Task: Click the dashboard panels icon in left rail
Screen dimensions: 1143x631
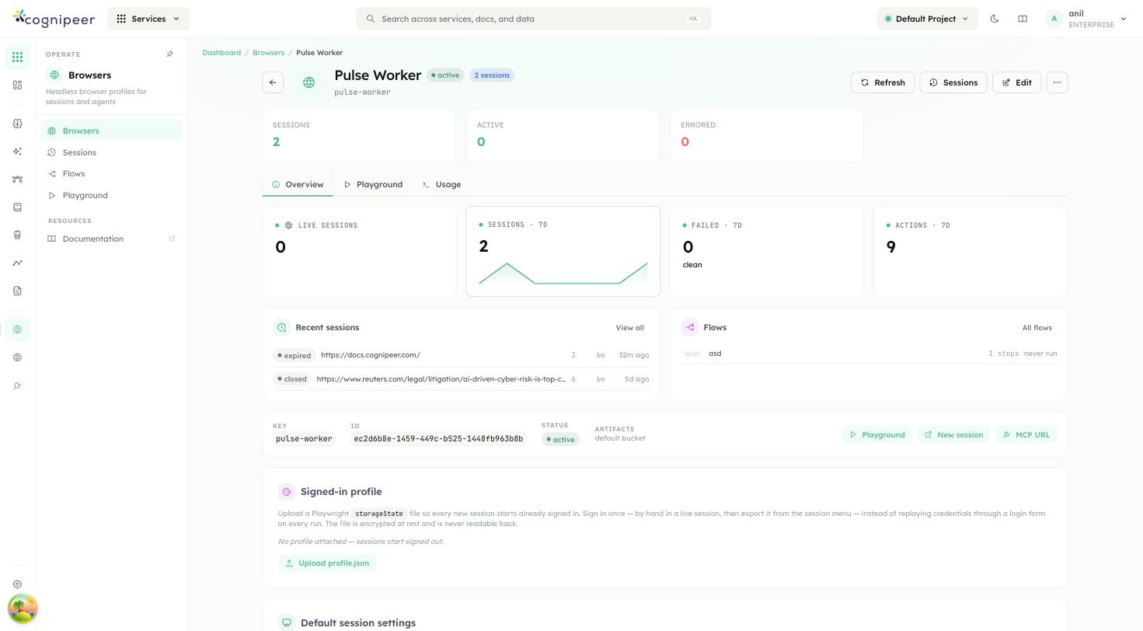Action: point(17,85)
